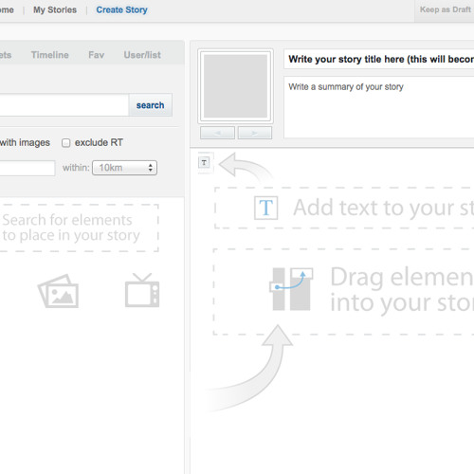Click the next thumbnail arrow button
The image size is (474, 474).
[255, 133]
